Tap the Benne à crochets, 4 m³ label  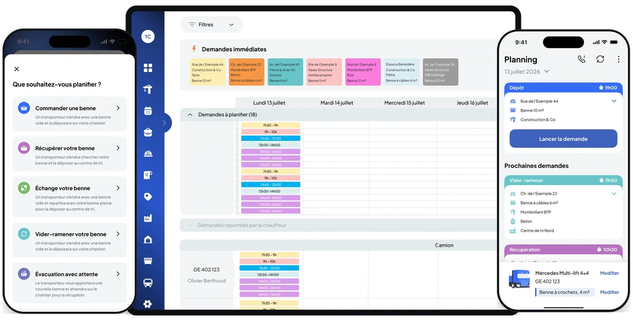point(565,292)
